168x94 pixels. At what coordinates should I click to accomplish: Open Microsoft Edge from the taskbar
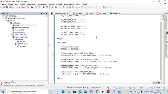click(63, 92)
